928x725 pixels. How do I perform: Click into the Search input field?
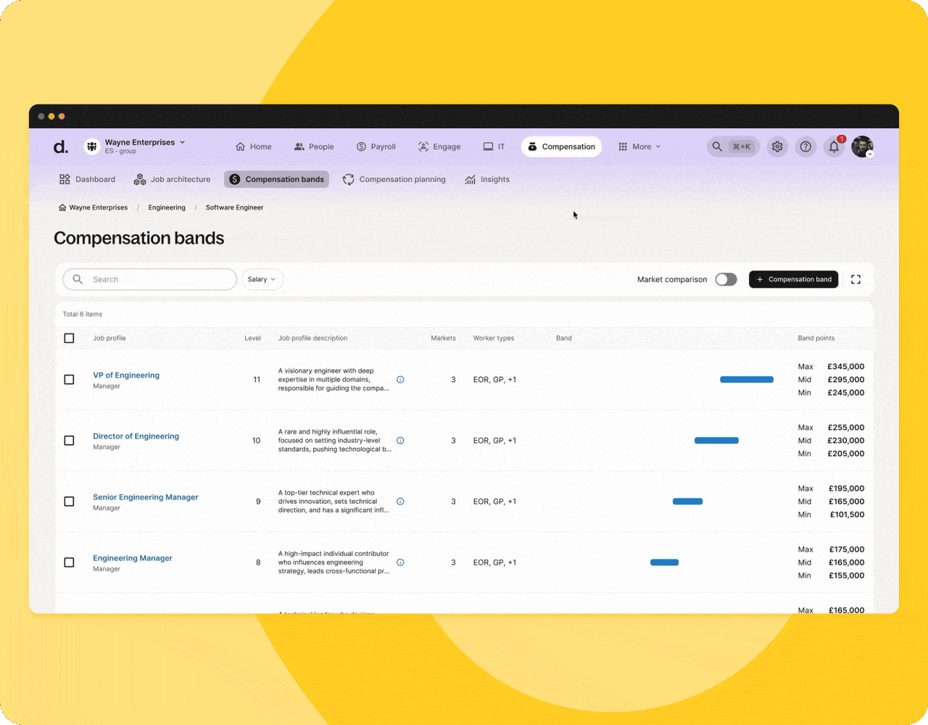tap(149, 279)
